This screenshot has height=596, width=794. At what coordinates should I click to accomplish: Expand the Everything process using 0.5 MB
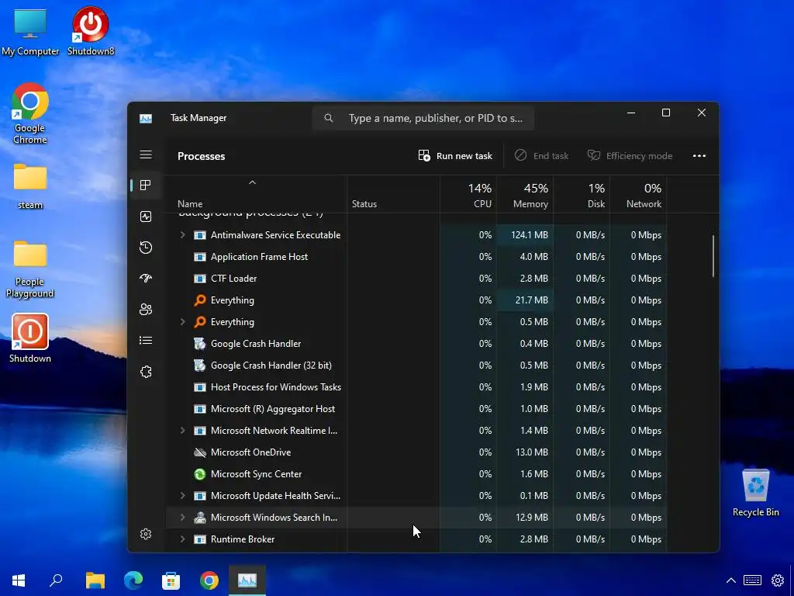coord(183,322)
